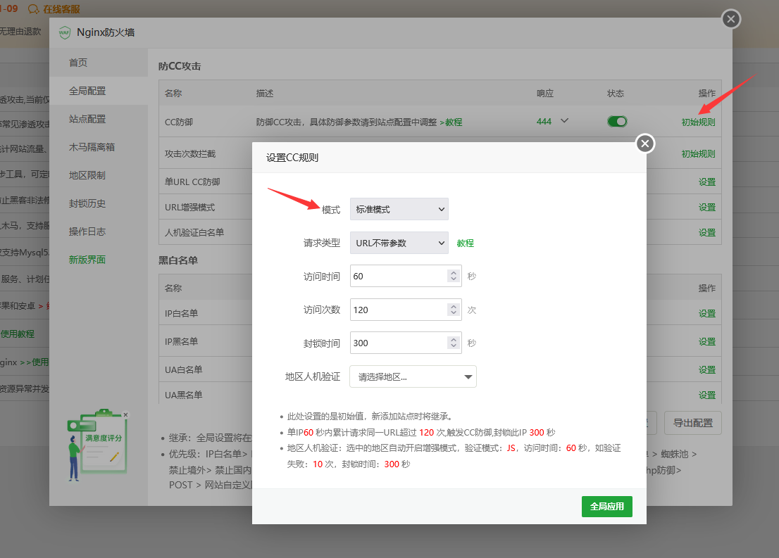
Task: Click the IP黑名单 row name
Action: click(181, 342)
